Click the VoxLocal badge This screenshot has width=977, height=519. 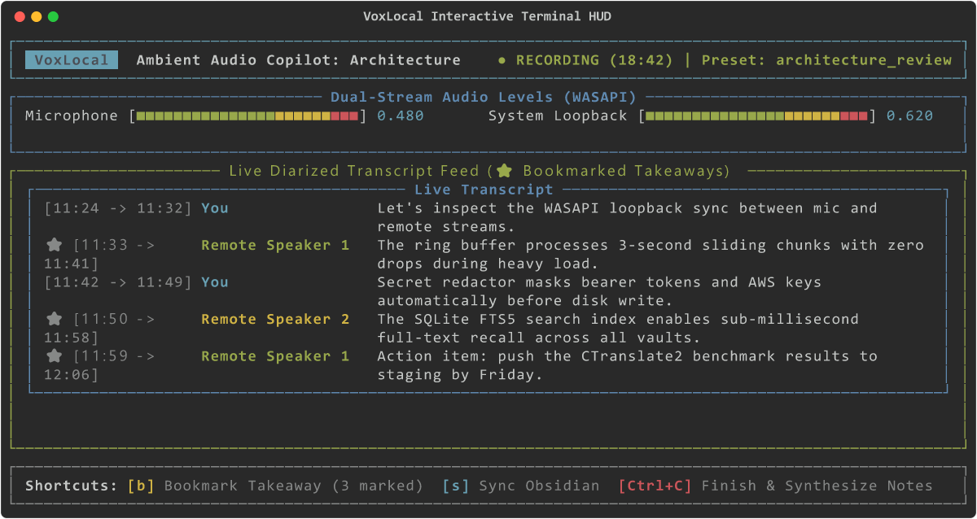[72, 60]
